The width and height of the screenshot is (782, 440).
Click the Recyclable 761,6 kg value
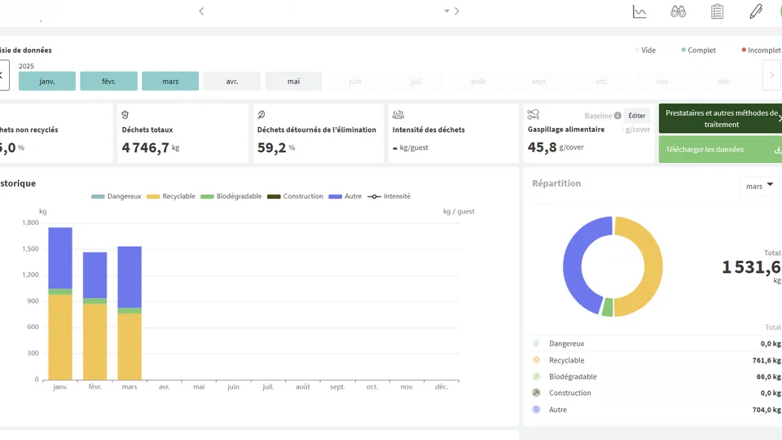pyautogui.click(x=767, y=360)
